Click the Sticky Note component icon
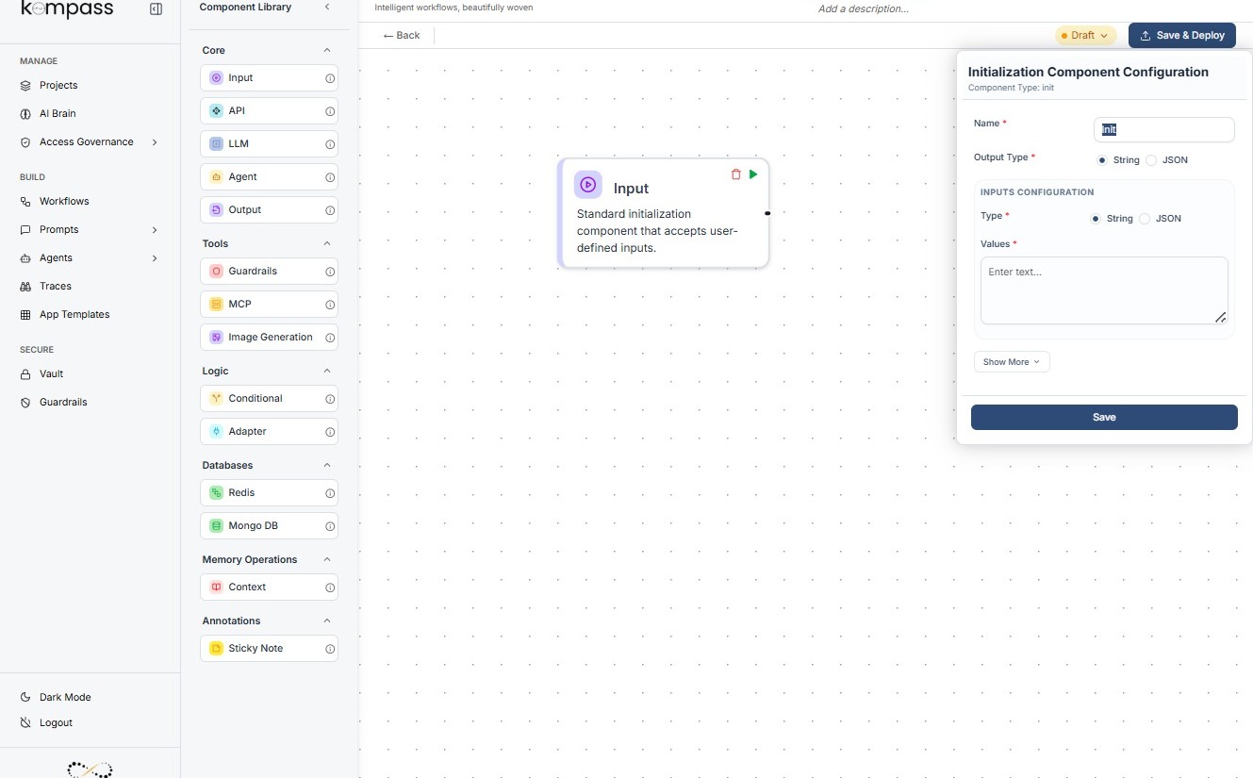This screenshot has height=778, width=1253. point(216,648)
